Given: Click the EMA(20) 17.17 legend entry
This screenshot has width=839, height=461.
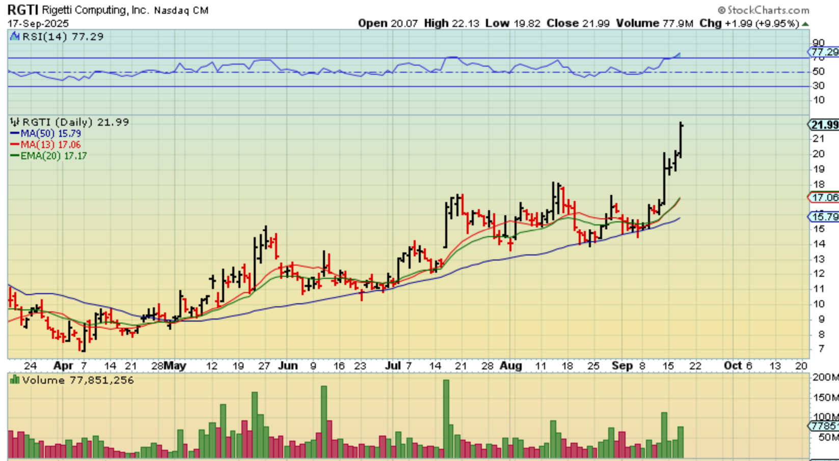Looking at the screenshot, I should pos(49,156).
